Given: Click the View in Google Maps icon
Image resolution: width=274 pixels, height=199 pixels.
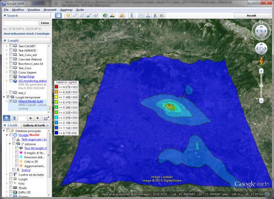Looking at the screenshot, I should coord(162,16).
